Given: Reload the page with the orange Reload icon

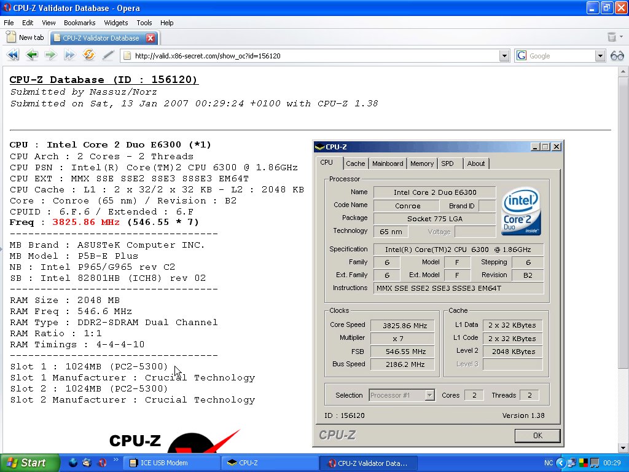Looking at the screenshot, I should pos(88,55).
